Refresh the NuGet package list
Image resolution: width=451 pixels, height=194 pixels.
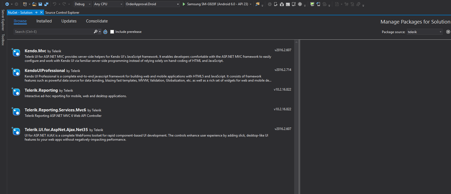(x=105, y=32)
